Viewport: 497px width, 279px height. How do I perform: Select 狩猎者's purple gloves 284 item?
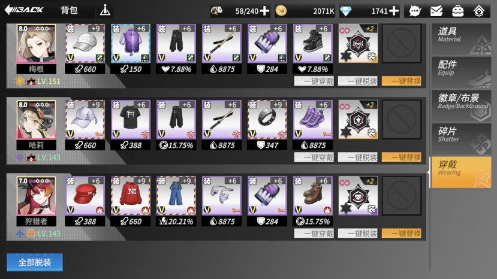coord(267,196)
